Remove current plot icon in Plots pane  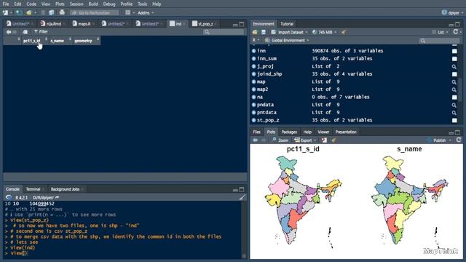(x=324, y=140)
